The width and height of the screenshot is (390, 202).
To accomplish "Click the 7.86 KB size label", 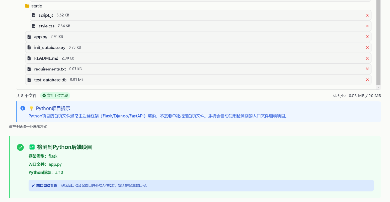I will pyautogui.click(x=64, y=26).
